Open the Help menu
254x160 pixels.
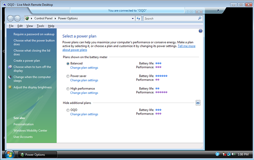[x=51, y=26]
